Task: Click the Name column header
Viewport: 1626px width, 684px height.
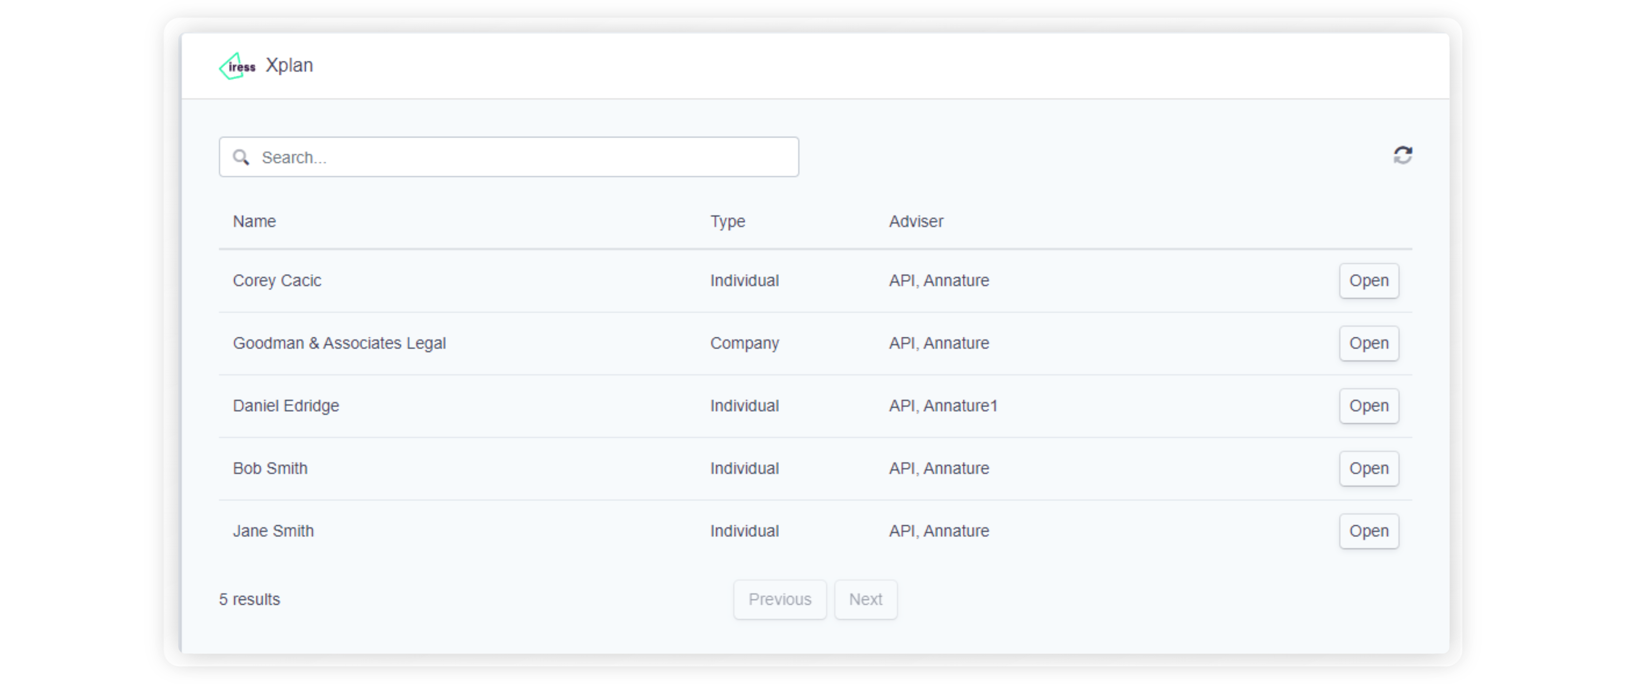Action: 254,221
